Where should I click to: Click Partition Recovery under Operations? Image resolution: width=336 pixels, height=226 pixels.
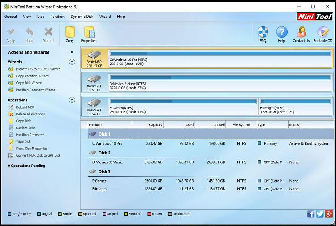pyautogui.click(x=30, y=135)
